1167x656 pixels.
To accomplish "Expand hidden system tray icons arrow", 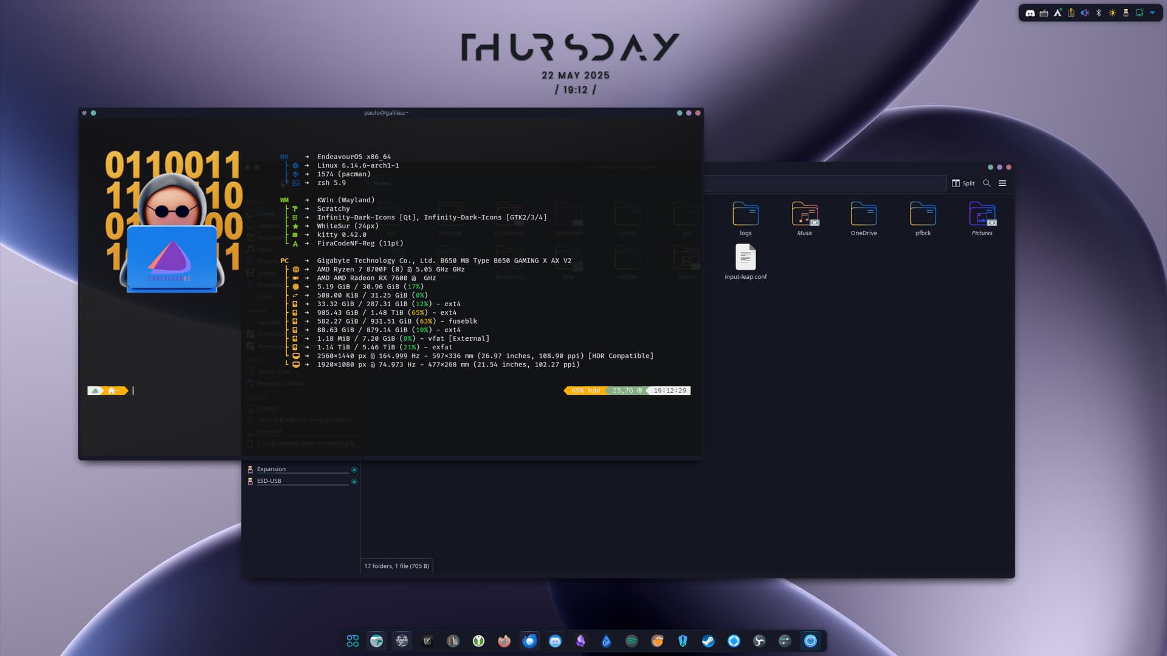I will pos(1152,13).
